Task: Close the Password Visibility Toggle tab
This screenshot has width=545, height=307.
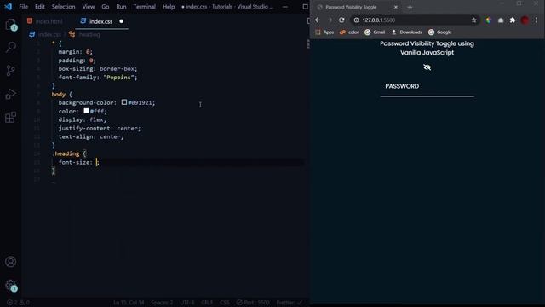Action: (x=395, y=7)
